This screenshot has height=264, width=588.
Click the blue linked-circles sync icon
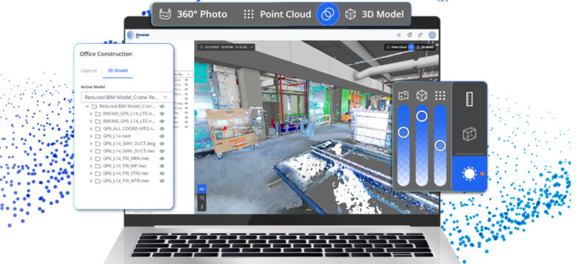[328, 14]
